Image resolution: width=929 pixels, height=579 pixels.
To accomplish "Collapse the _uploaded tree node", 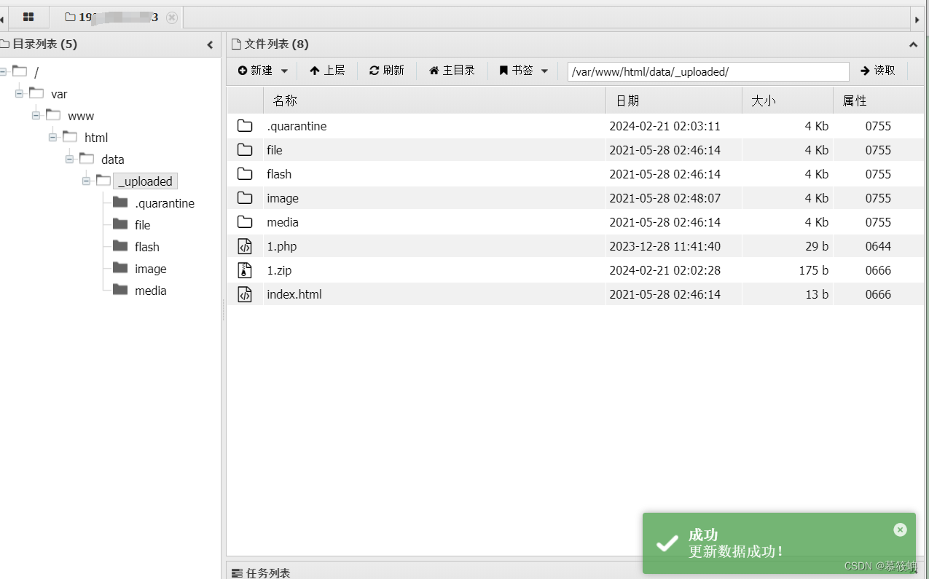I will click(87, 181).
